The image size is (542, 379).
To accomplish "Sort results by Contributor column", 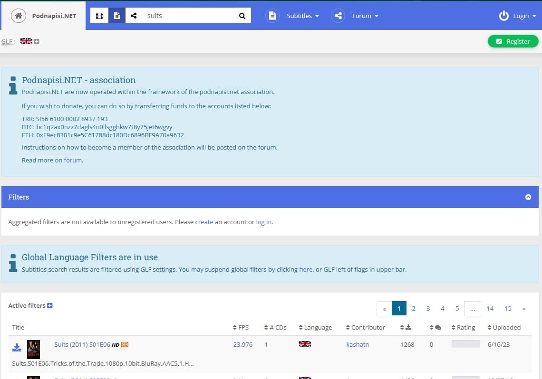I will [x=365, y=327].
